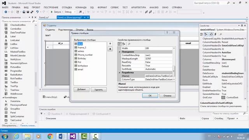
Task: Select the DateTimePicker control in toolbox
Action: [x=18, y=33]
